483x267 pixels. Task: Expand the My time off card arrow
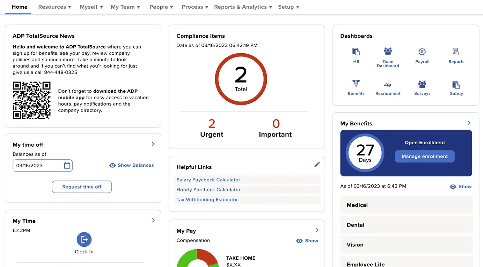tap(153, 144)
